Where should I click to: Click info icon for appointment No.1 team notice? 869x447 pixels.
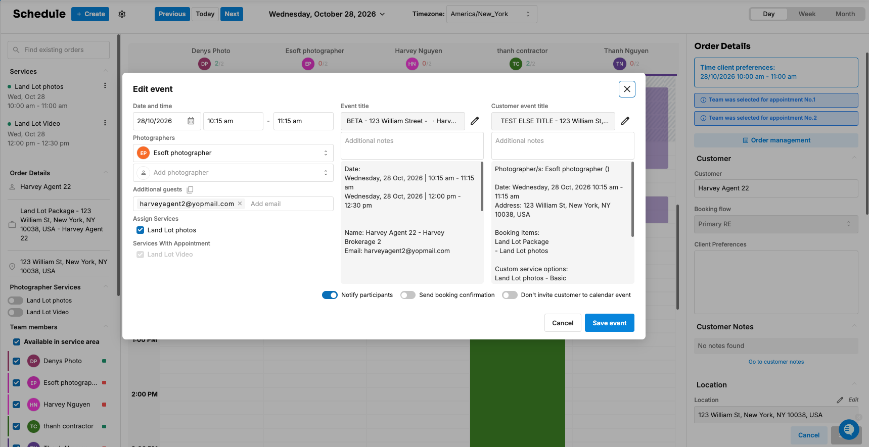point(703,100)
